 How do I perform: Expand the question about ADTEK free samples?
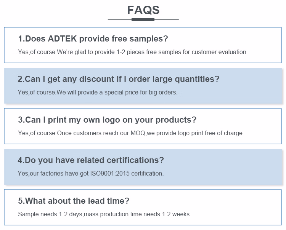click(93, 38)
